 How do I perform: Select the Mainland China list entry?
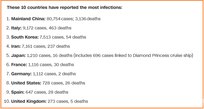pos(53,19)
